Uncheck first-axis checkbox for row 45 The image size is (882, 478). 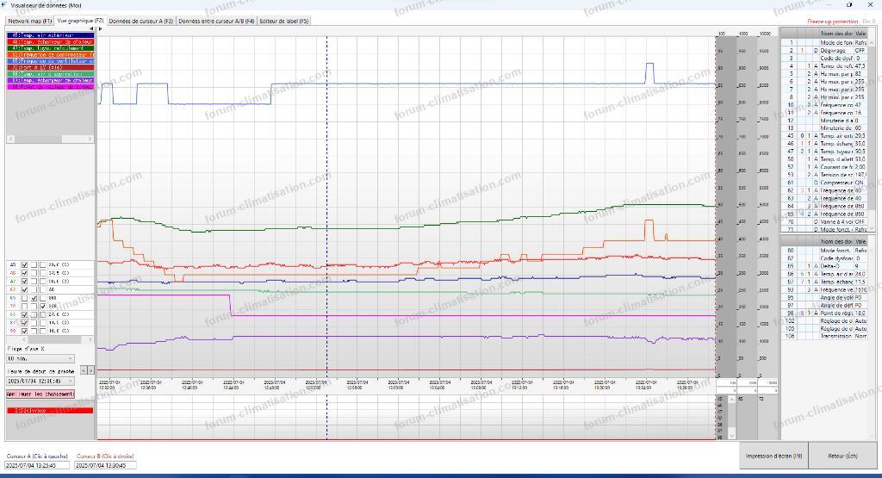[x=24, y=264]
